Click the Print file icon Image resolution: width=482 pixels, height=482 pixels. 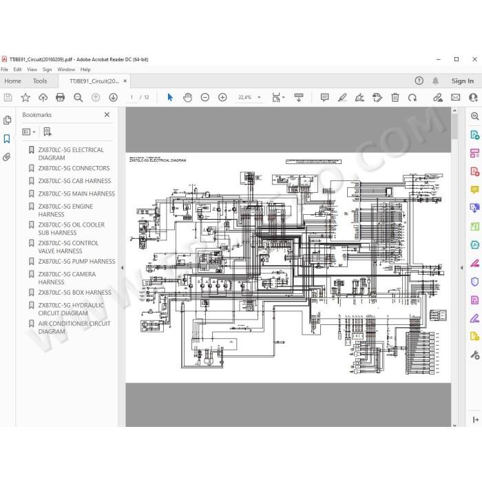[x=61, y=98]
